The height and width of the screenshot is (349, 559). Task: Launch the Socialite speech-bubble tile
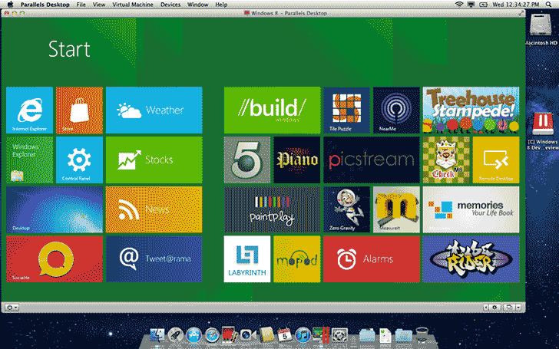(55, 259)
